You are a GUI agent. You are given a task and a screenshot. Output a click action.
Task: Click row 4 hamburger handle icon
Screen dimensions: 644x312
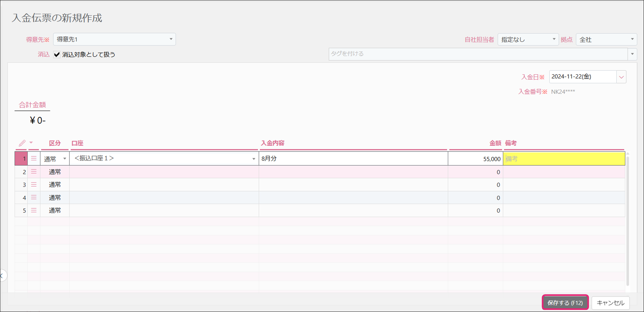coord(34,197)
